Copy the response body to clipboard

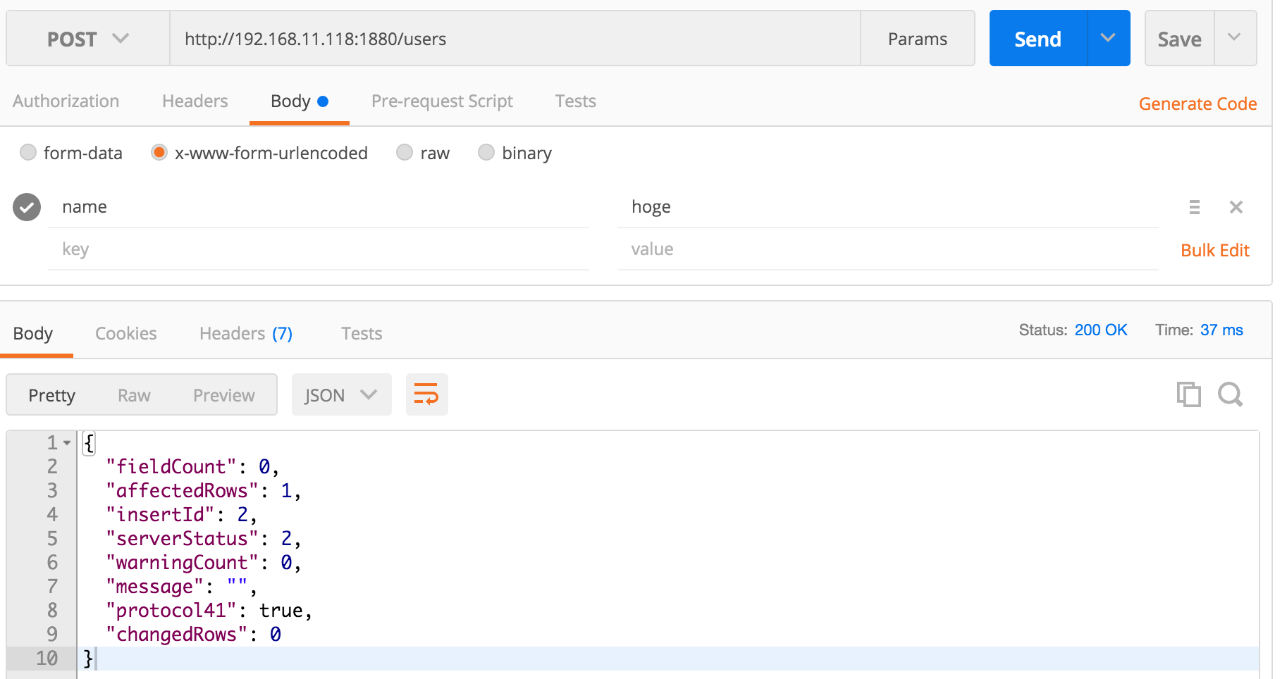tap(1189, 394)
